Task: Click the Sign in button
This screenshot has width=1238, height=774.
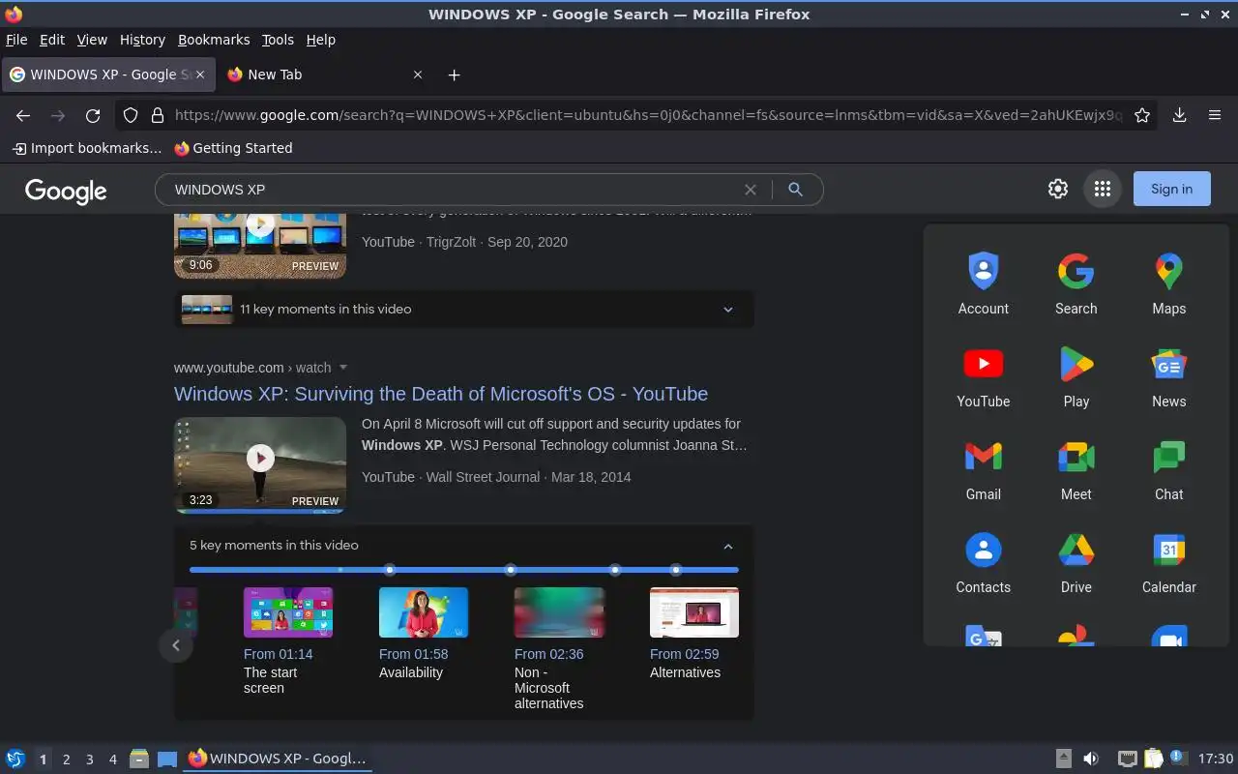Action: [1171, 190]
